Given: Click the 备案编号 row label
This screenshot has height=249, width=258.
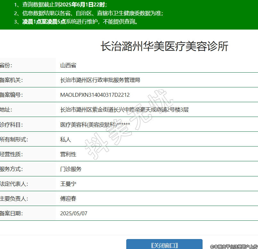Looking at the screenshot, I should tap(11, 95).
